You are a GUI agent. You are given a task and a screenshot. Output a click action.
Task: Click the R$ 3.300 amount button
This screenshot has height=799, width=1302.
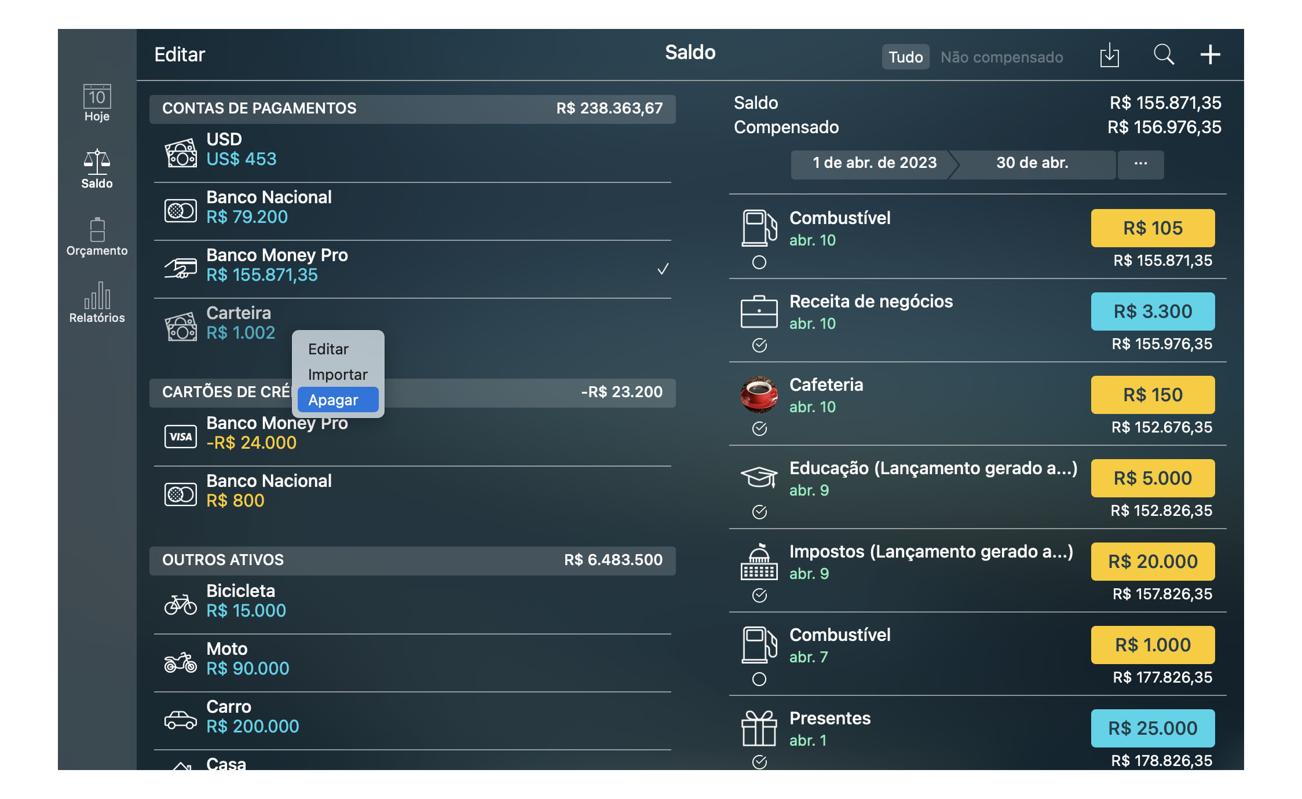pyautogui.click(x=1153, y=311)
